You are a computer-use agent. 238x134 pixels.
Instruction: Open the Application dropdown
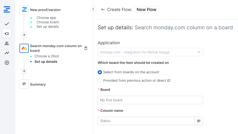[x=150, y=52]
